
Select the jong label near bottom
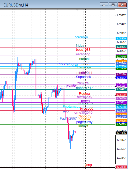tap(89, 165)
